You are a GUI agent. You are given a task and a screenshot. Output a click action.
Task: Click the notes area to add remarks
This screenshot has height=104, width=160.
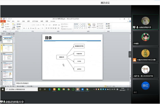pos(73,83)
